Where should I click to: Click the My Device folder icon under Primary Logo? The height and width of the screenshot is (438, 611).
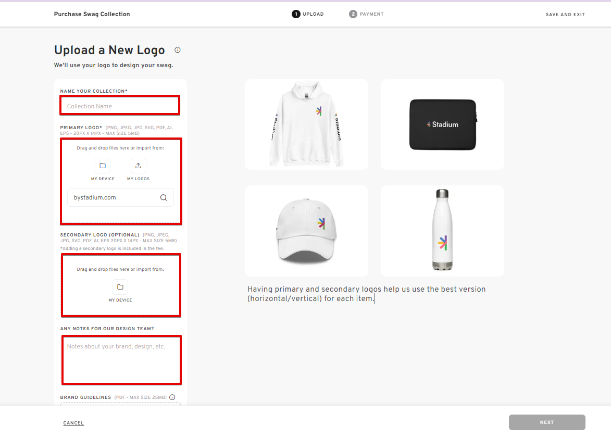point(103,165)
